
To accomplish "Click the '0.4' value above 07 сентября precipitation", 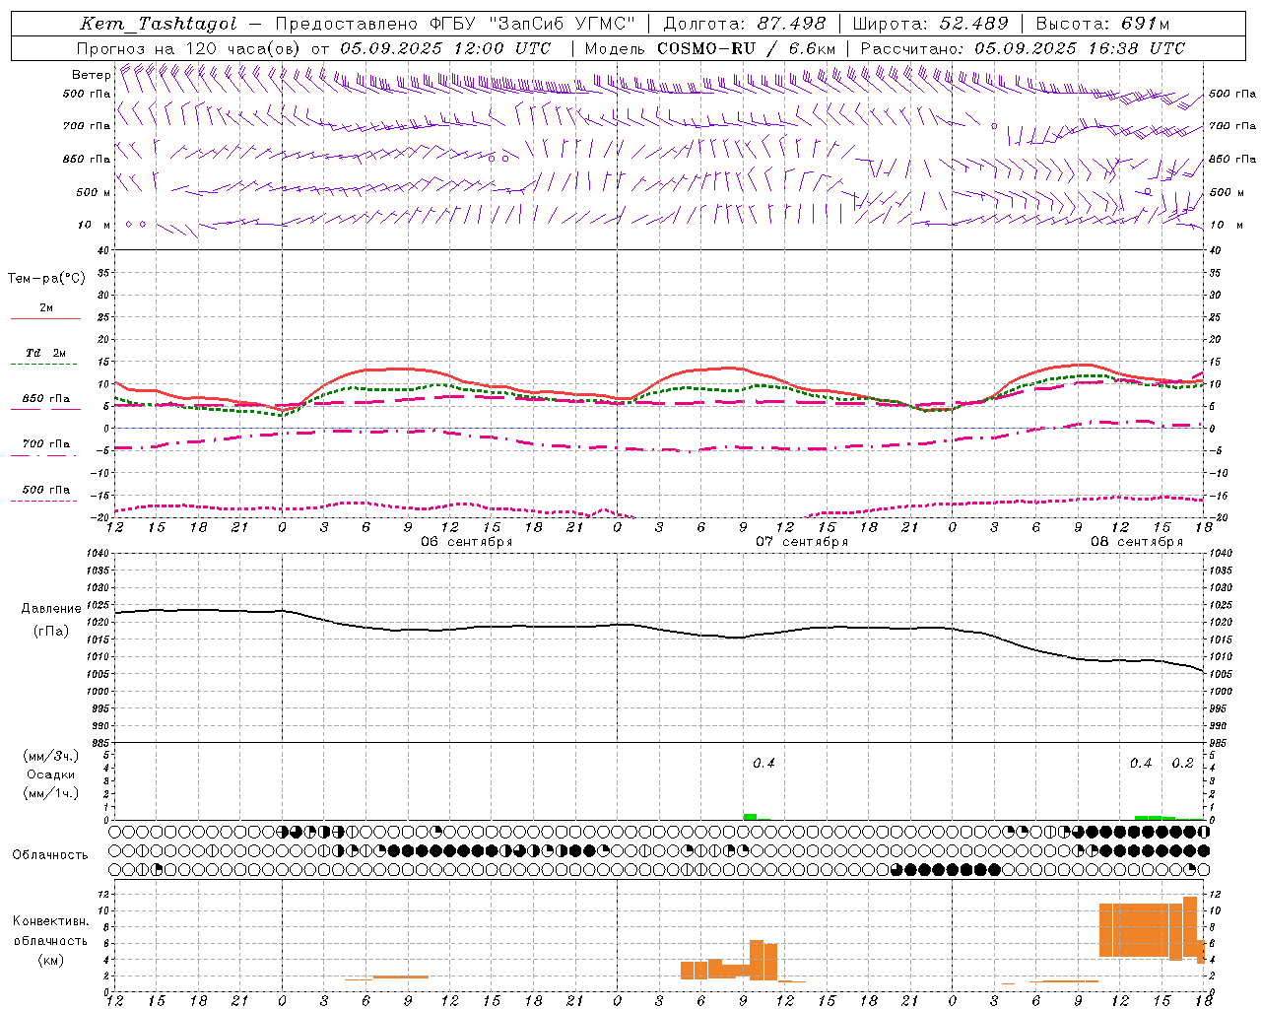I will coord(763,764).
